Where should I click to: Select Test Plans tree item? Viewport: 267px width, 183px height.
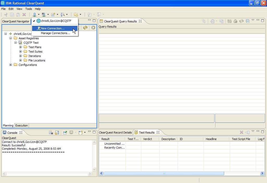(x=35, y=47)
